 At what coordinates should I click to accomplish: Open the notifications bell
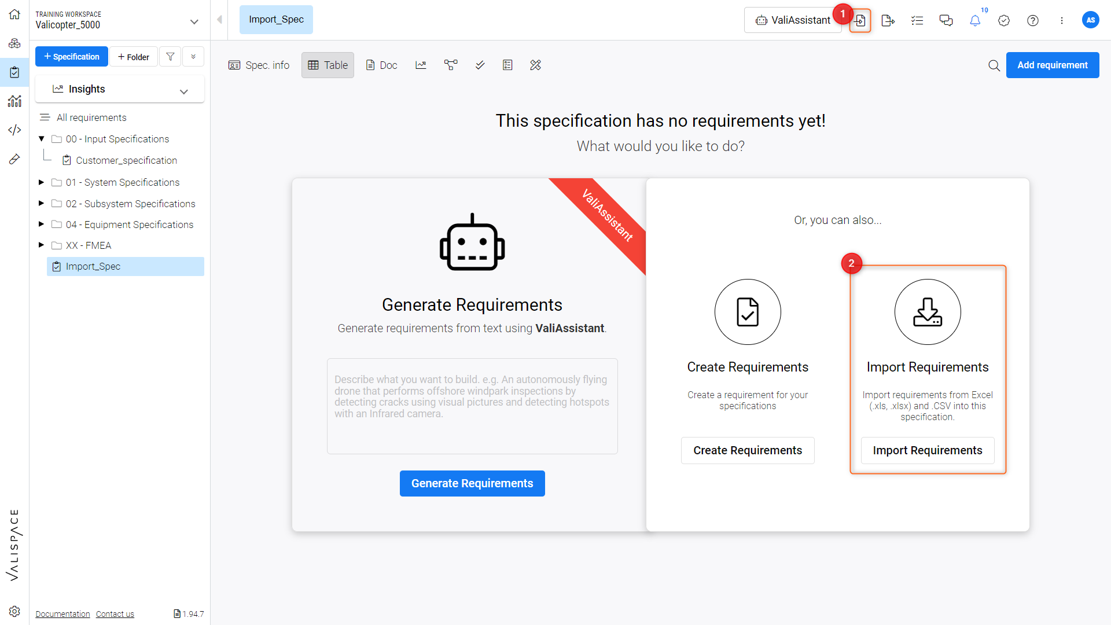point(975,21)
